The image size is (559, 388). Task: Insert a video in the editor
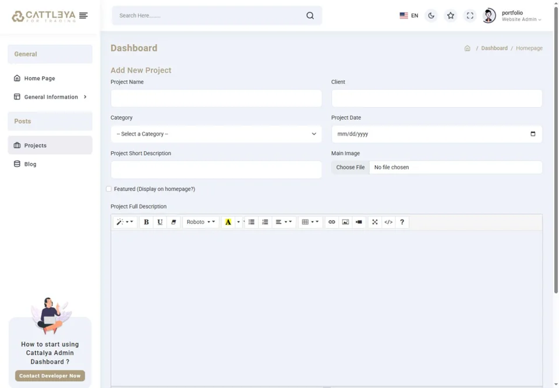(x=359, y=222)
